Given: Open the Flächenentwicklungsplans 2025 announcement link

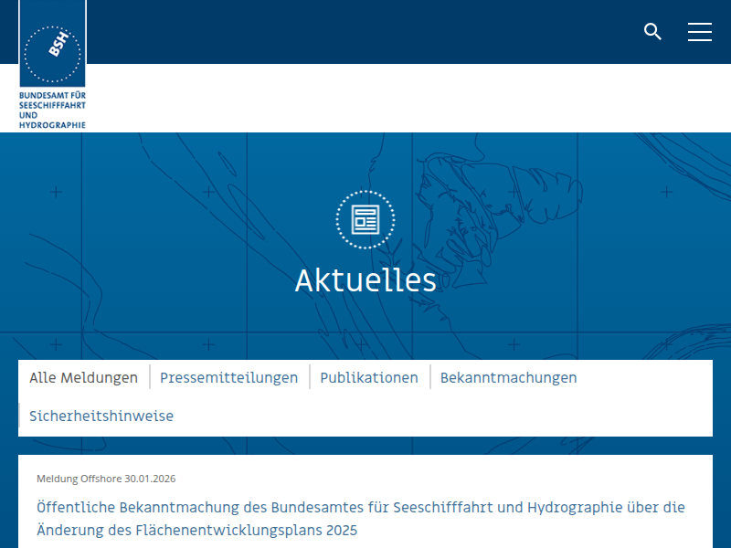Looking at the screenshot, I should pyautogui.click(x=196, y=530).
